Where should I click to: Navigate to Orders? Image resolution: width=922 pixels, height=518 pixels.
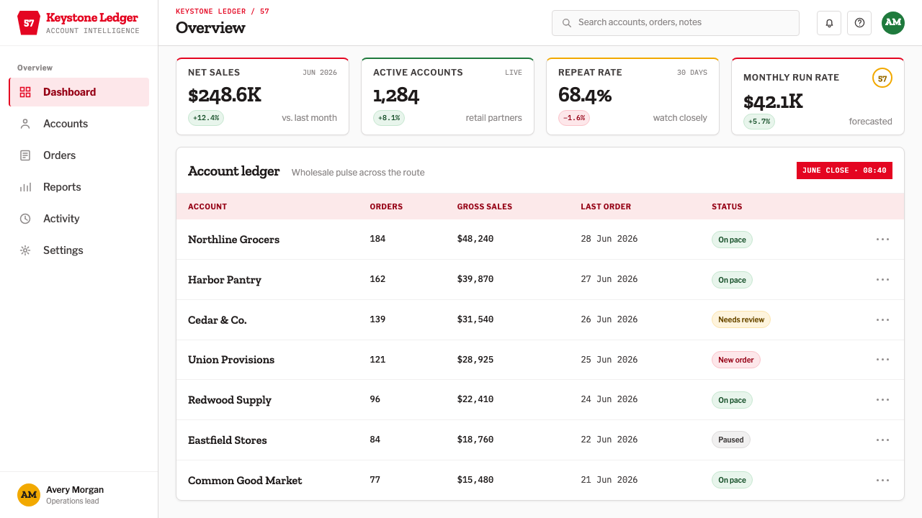point(79,155)
